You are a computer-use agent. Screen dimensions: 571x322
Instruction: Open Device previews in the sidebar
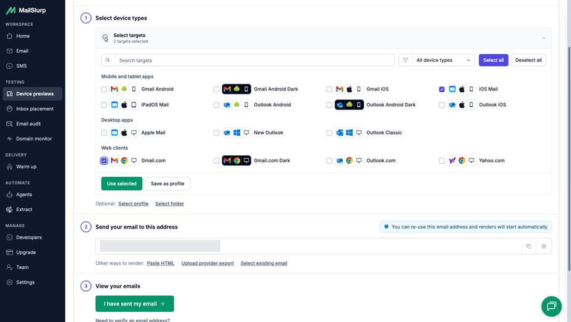(x=32, y=94)
